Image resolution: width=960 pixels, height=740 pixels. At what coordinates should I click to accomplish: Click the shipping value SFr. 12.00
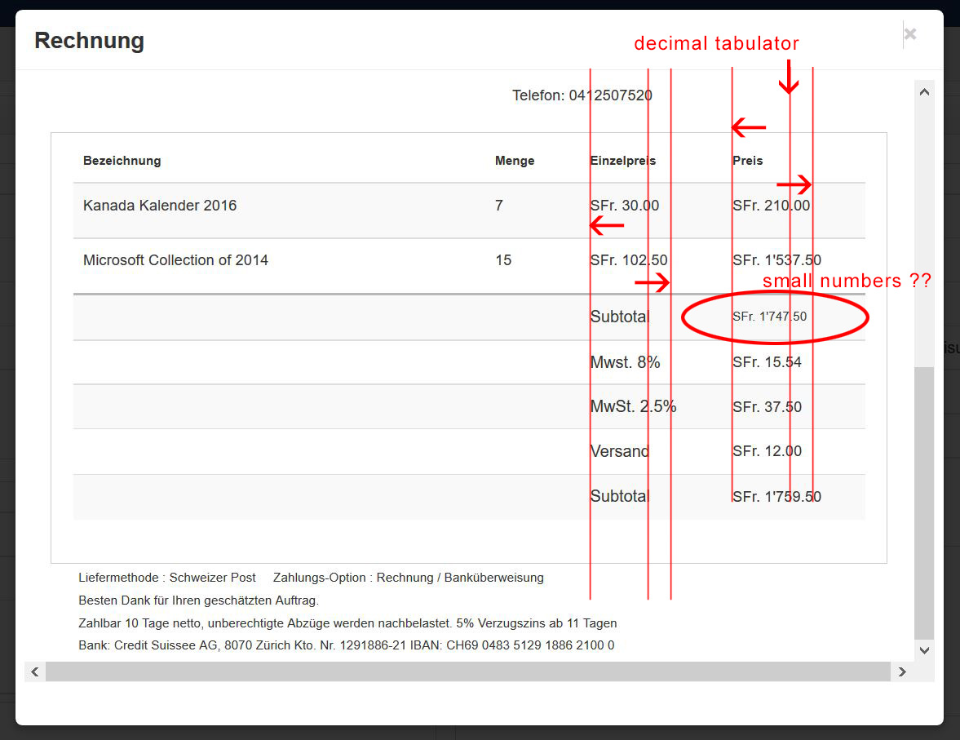767,451
